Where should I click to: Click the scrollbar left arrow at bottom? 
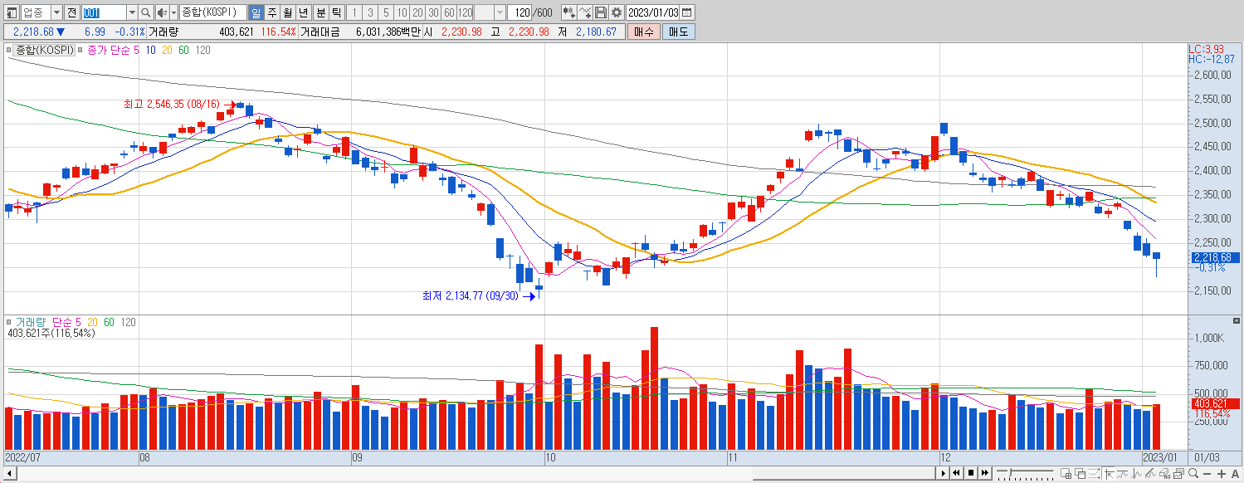[x=8, y=474]
